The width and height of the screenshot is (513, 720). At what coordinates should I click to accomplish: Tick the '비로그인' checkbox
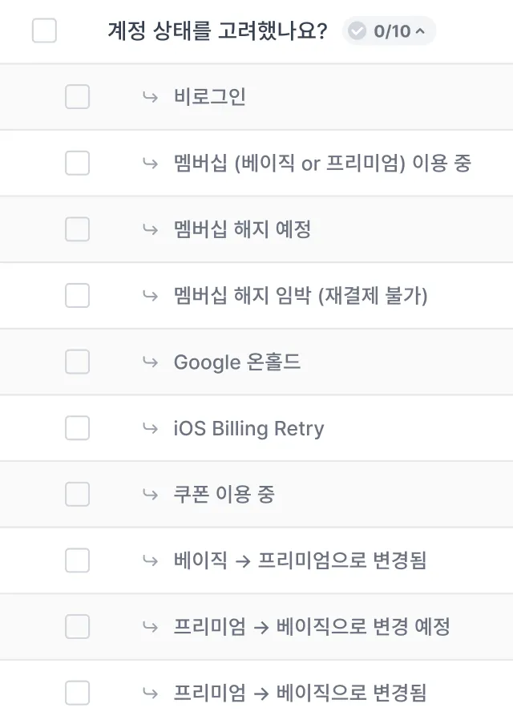point(77,97)
